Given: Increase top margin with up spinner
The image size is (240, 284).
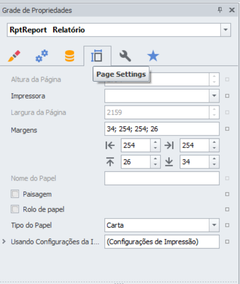Looking at the screenshot, I should click(x=155, y=159).
